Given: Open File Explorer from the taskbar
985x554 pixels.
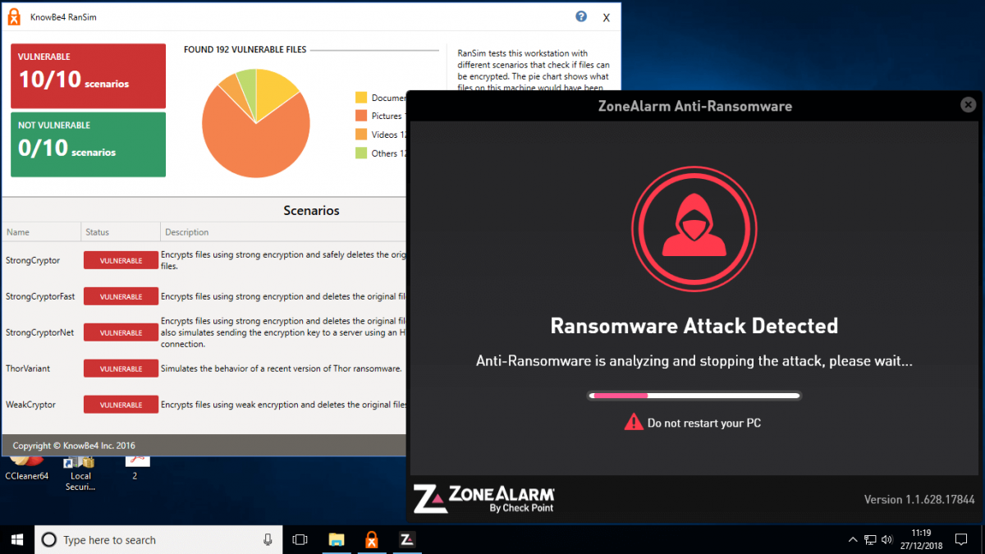Looking at the screenshot, I should 337,539.
